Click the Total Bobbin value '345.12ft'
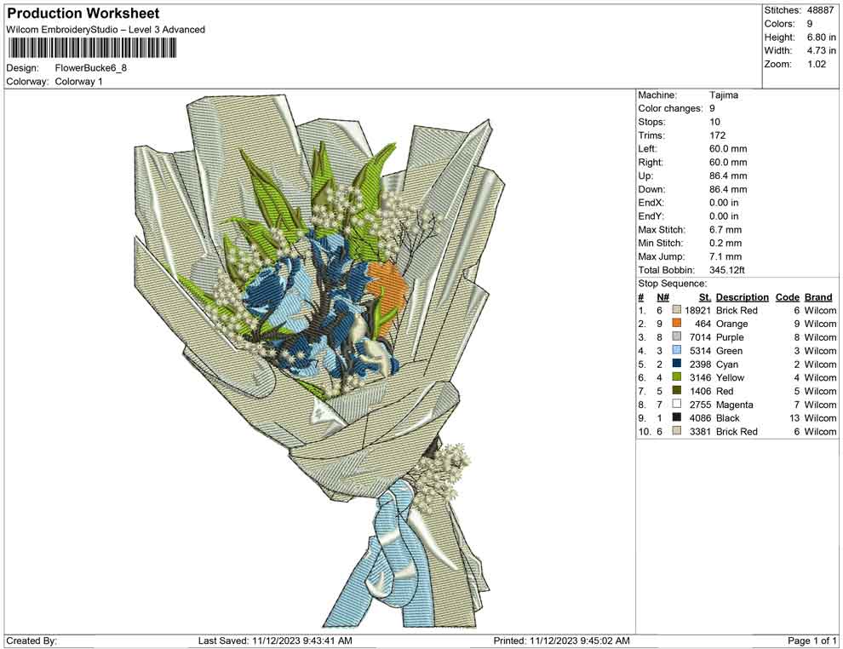 [x=727, y=270]
